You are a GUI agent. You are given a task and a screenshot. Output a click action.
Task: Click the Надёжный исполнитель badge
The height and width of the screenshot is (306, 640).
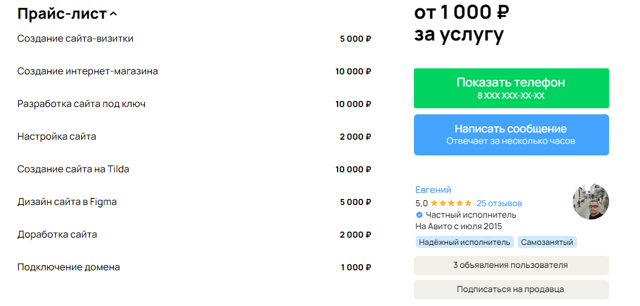(464, 243)
